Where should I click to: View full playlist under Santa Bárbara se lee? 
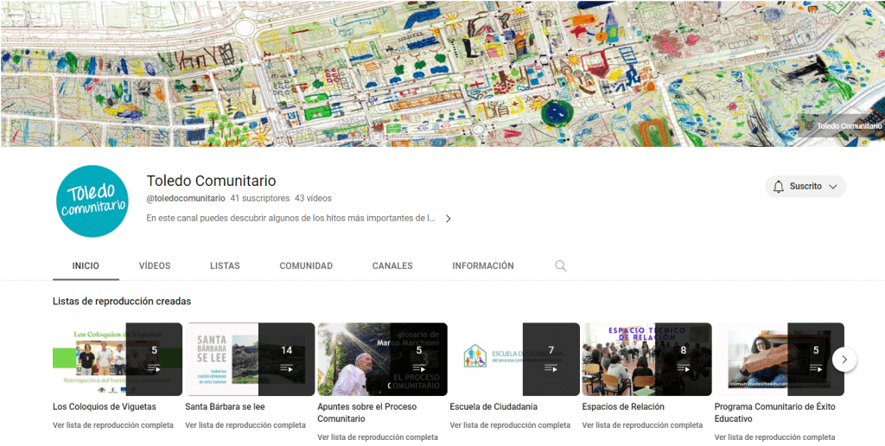click(245, 425)
